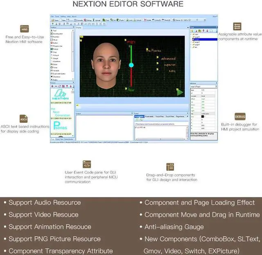Open the File menu

(52, 16)
